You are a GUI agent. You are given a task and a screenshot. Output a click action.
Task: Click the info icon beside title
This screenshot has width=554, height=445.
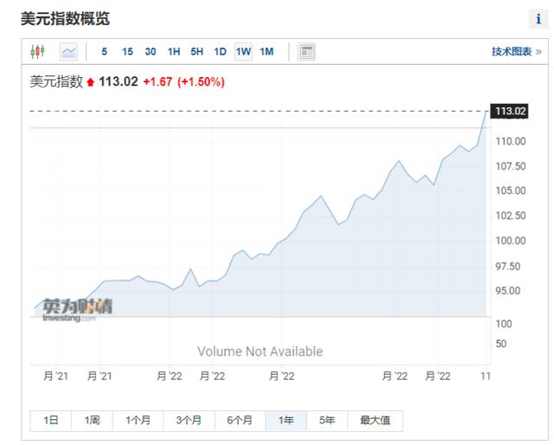tap(538, 19)
